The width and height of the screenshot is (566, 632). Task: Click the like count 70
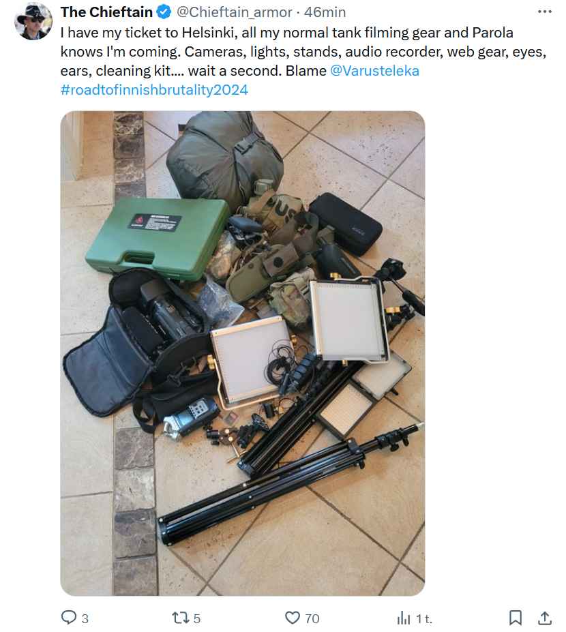312,618
